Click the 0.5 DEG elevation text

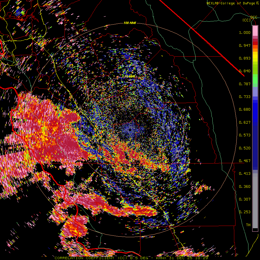tap(140, 258)
